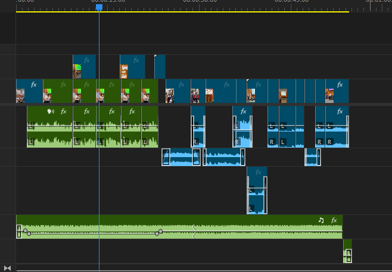Select the fade transition at the music clip's start
This screenshot has height=272, width=392.
(x=19, y=232)
